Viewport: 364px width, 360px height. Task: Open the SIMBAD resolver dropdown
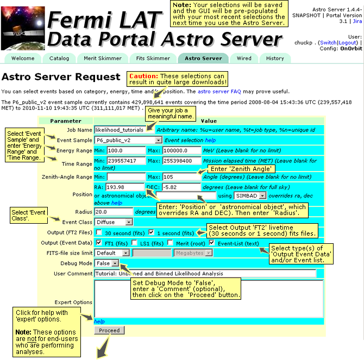250,195
